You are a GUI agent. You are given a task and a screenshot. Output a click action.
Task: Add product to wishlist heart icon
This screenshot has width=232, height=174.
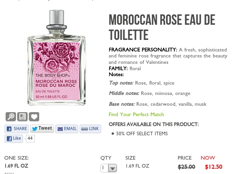coord(34,117)
